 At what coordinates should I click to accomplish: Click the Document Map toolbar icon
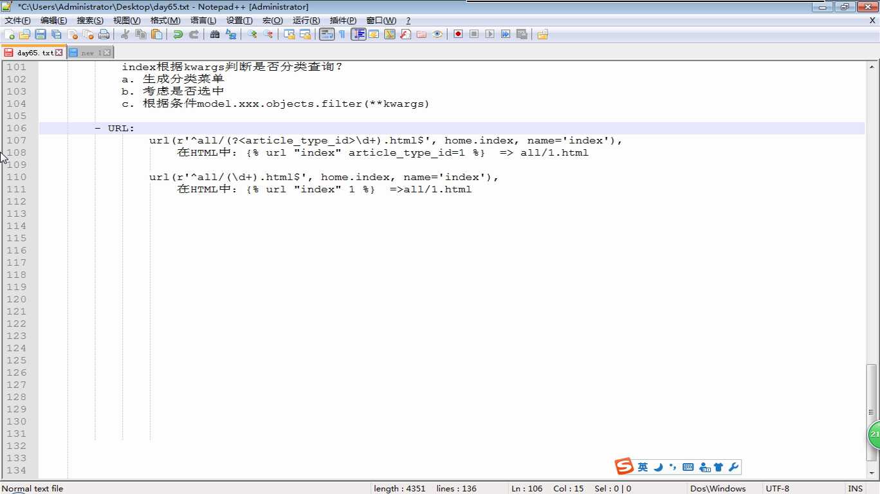[390, 34]
